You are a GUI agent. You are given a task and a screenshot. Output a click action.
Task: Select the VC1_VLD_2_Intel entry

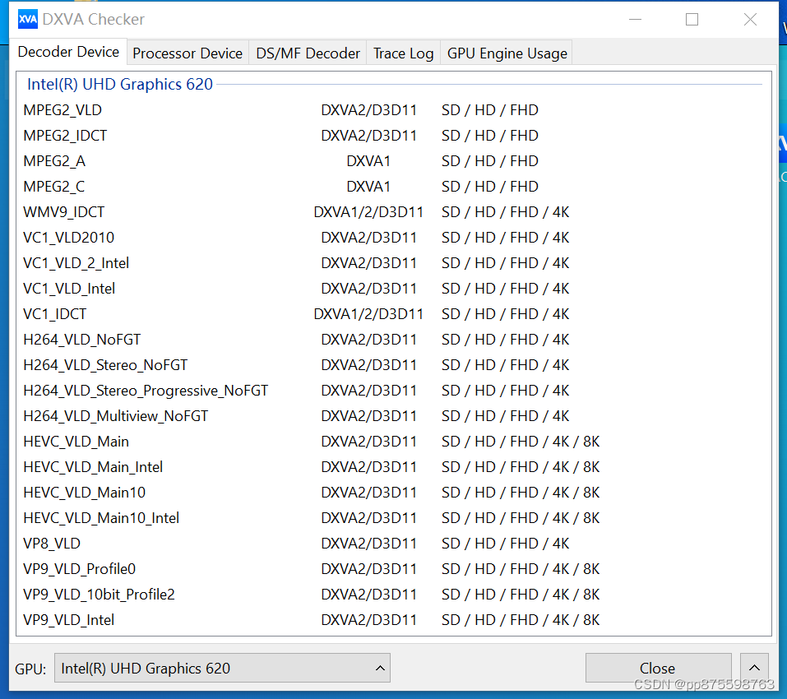(x=393, y=263)
